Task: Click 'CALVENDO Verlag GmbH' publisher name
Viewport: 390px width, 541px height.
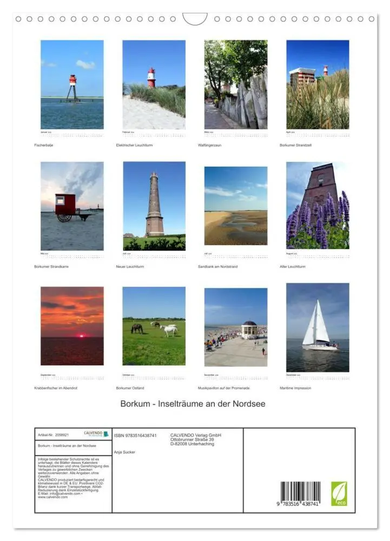Action: click(x=195, y=435)
